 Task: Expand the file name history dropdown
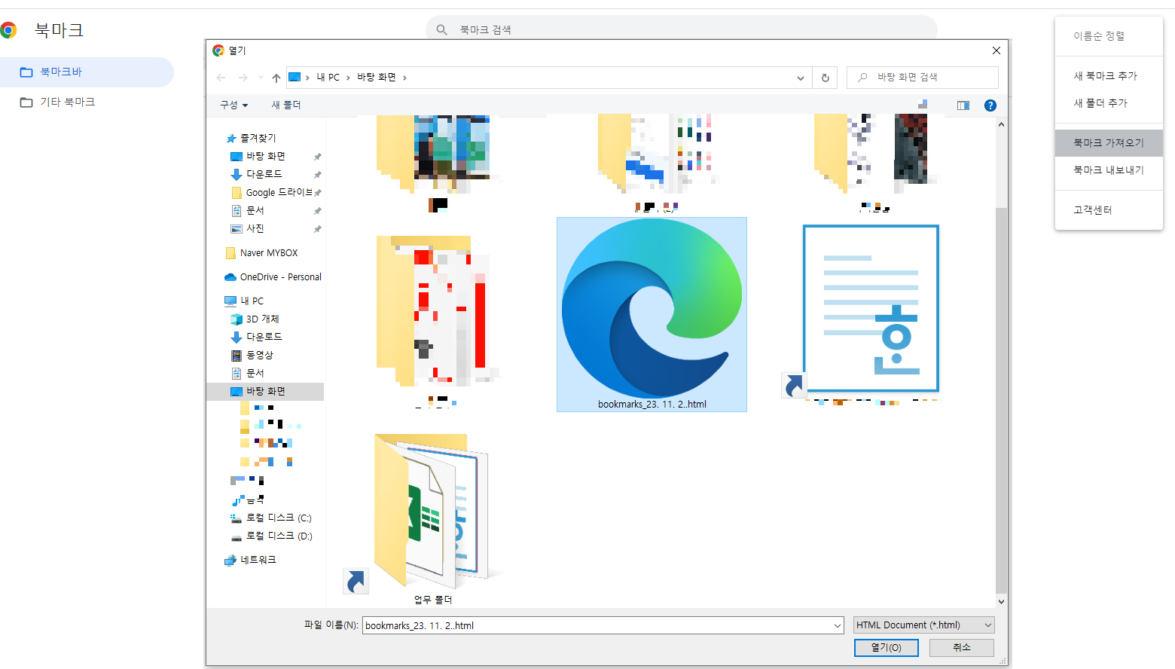pos(837,625)
